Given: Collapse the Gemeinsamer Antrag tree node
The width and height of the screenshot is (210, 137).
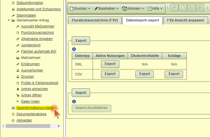Looking at the screenshot, I should pos(9,21).
